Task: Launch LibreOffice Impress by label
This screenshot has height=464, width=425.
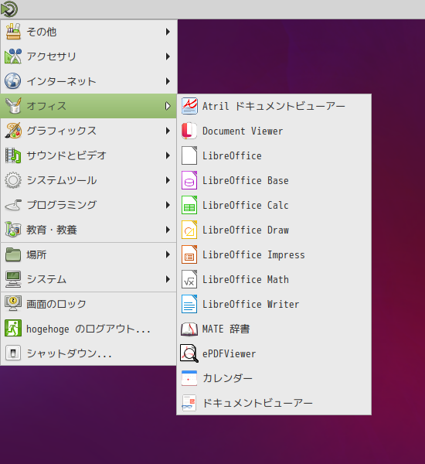Action: click(253, 254)
